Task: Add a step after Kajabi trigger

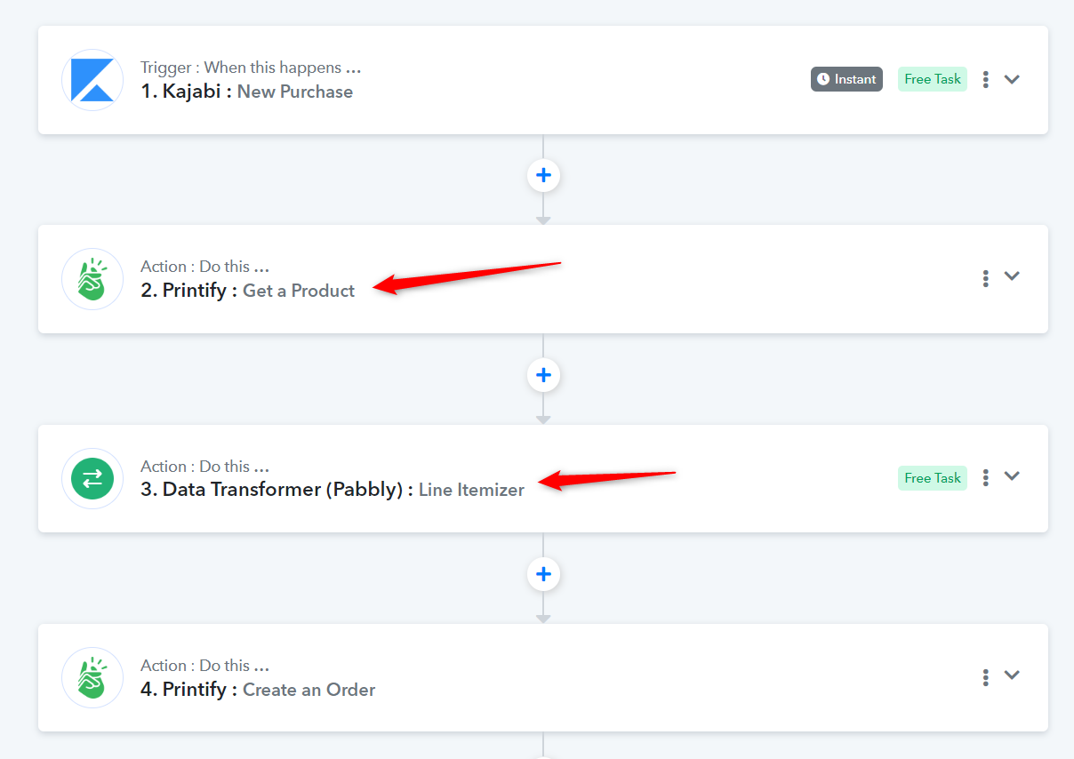Action: (x=543, y=176)
